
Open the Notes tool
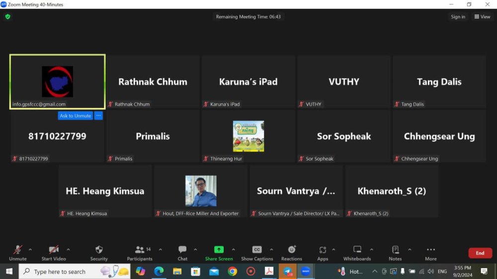click(x=395, y=250)
